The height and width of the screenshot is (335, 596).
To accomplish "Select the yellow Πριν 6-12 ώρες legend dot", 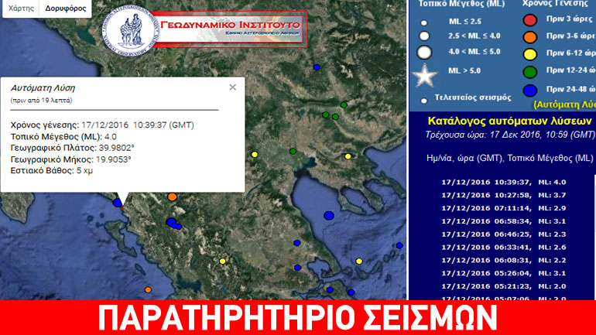I will 530,54.
